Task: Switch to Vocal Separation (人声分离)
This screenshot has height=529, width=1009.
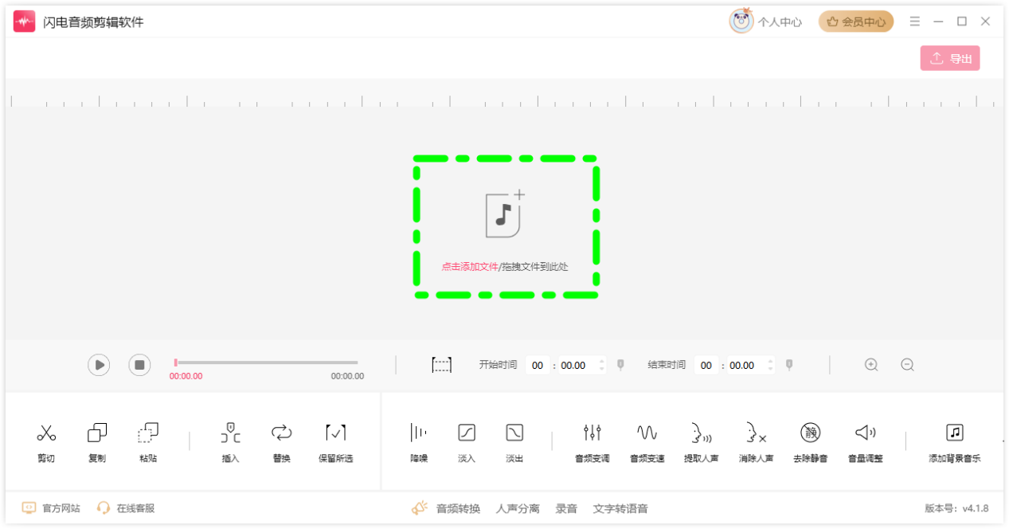Action: (x=518, y=508)
